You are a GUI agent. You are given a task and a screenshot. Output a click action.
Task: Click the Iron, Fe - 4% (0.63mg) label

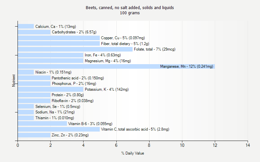coord(103,55)
